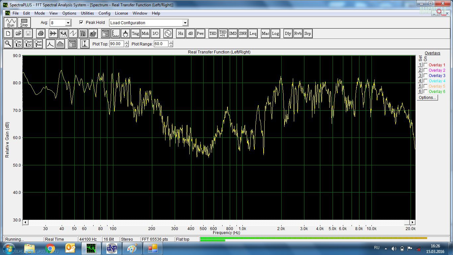Open the Time Series view icon

point(53,34)
